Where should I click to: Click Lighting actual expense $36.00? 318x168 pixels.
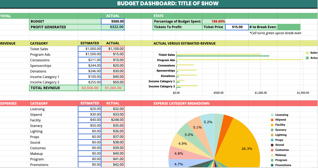(x=113, y=131)
